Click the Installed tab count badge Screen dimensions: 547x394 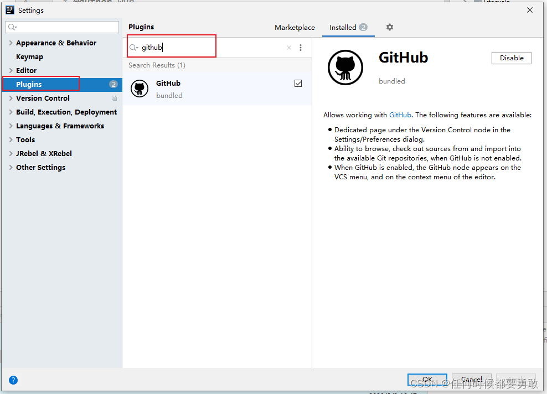tap(363, 27)
